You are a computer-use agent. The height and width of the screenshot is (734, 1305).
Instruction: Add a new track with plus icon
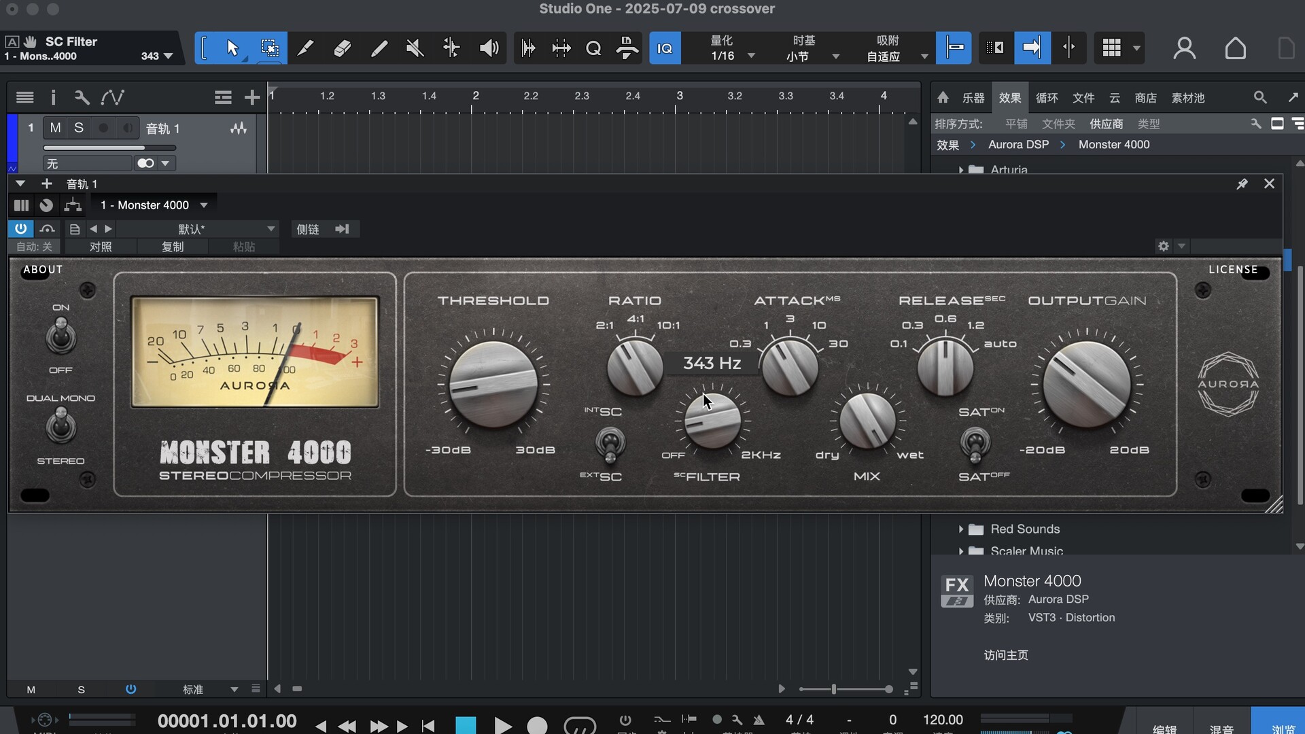(252, 97)
